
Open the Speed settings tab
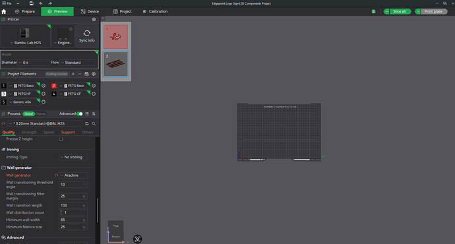(x=49, y=133)
